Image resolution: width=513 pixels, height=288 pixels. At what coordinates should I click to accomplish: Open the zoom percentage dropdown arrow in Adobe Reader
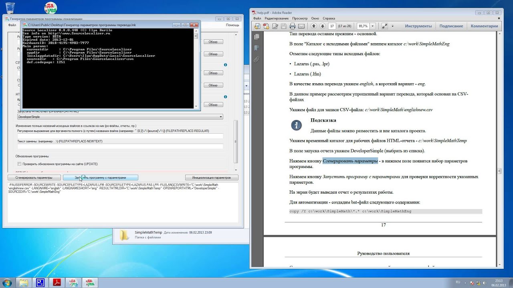[373, 26]
